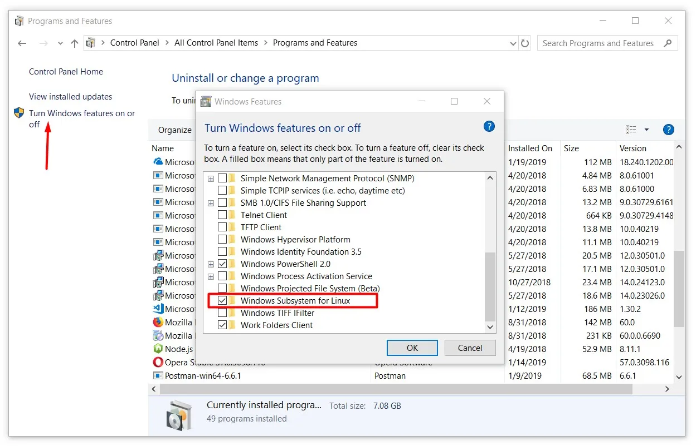696x446 pixels.
Task: Click the refresh icon in the address bar
Action: (524, 43)
